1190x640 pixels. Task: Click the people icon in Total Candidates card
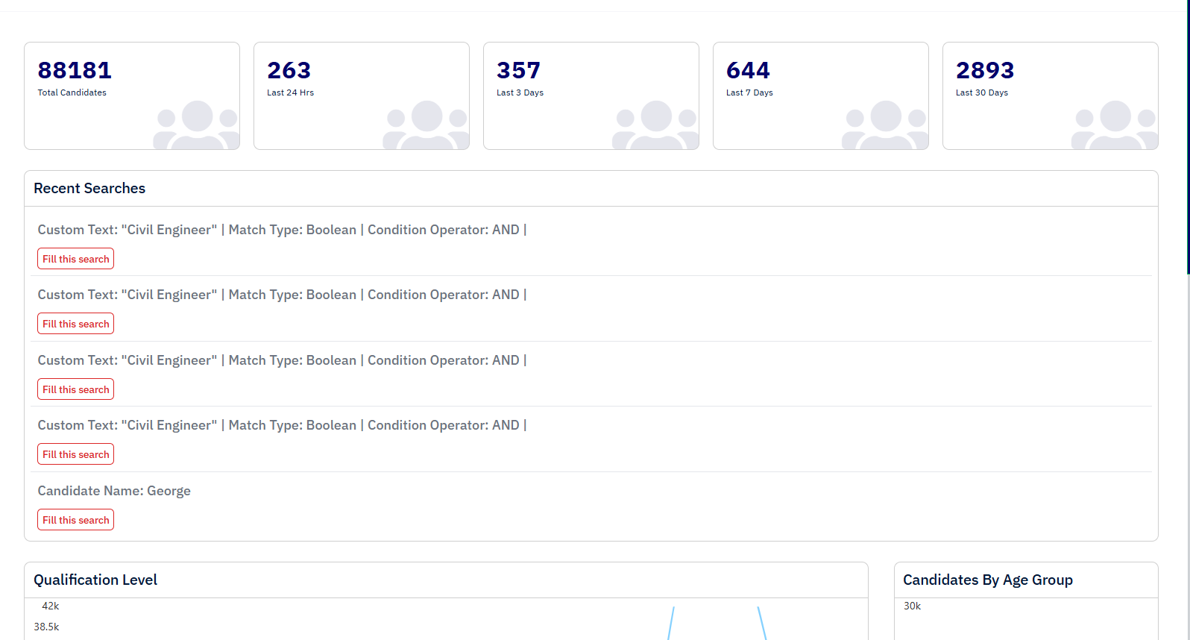coord(197,125)
